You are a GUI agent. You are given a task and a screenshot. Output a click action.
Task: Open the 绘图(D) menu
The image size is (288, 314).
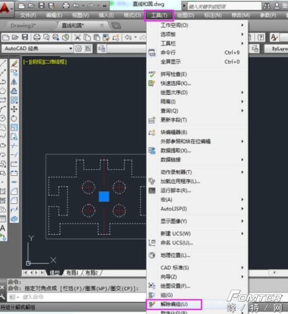pos(186,15)
